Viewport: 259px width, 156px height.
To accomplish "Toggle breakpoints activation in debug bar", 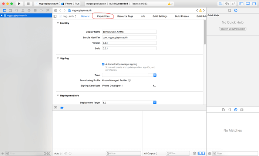I will (x=62, y=108).
